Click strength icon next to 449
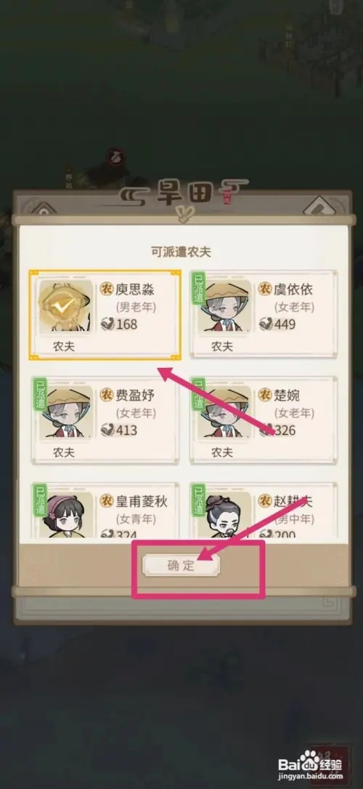Image resolution: width=363 pixels, height=789 pixels. [266, 324]
